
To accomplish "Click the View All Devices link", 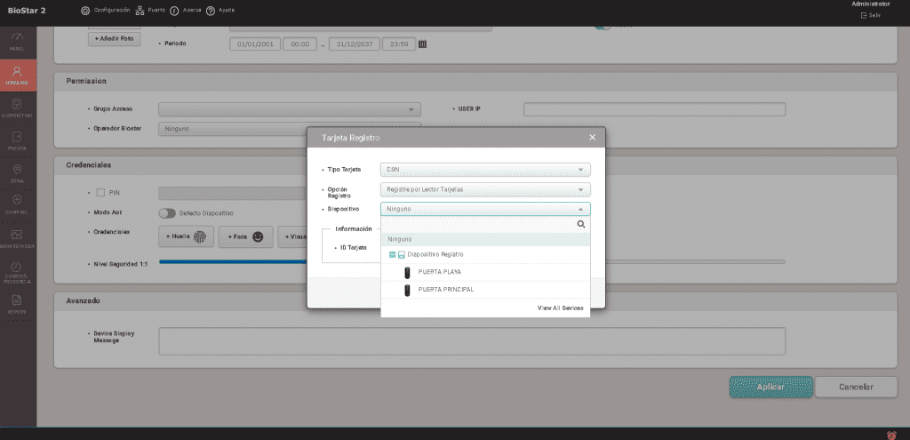I will coord(560,308).
